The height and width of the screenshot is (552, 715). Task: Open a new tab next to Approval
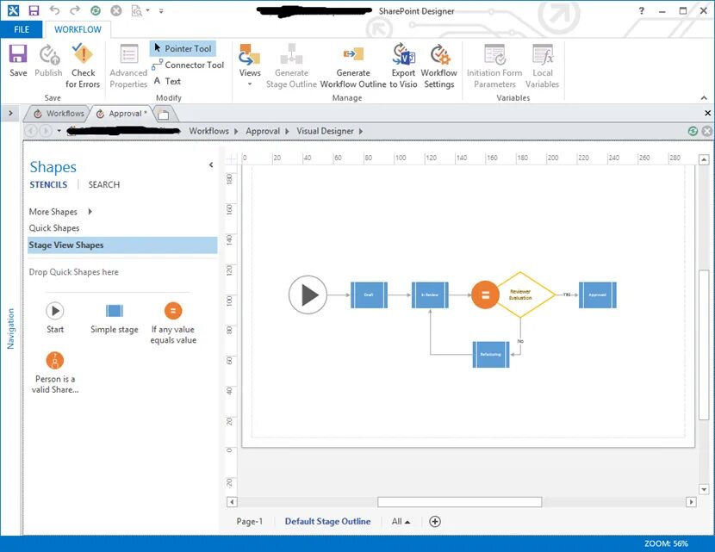coord(163,115)
